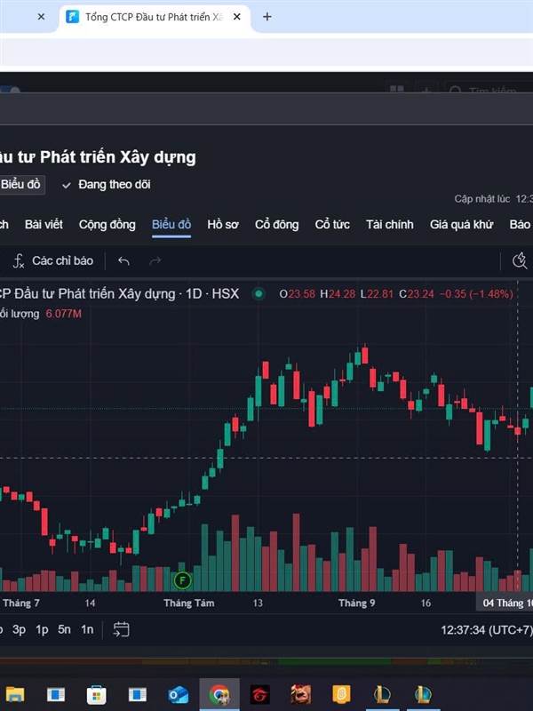This screenshot has width=533, height=711.
Task: Click the redo arrow in chart toolbar
Action: click(155, 260)
